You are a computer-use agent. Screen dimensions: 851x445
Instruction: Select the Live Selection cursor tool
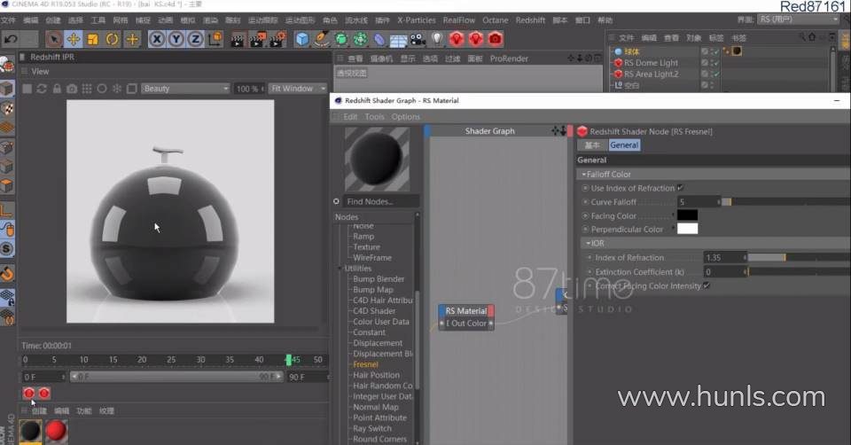pos(54,39)
